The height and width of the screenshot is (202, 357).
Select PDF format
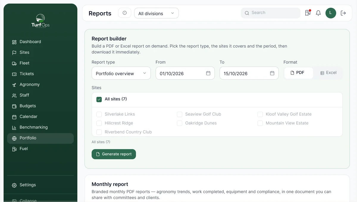click(299, 73)
